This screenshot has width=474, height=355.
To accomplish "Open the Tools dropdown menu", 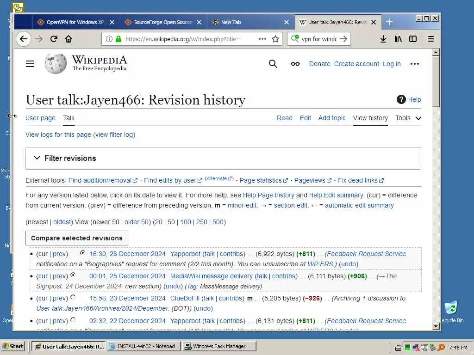I will pyautogui.click(x=408, y=118).
